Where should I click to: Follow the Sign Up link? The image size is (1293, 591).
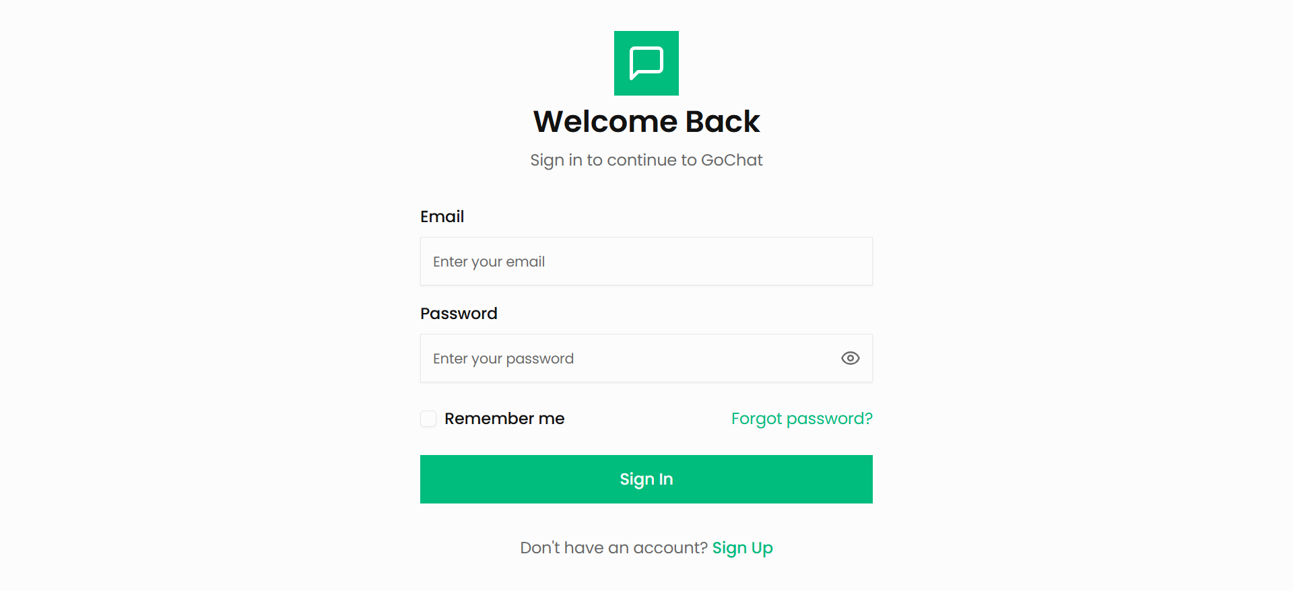(x=742, y=548)
